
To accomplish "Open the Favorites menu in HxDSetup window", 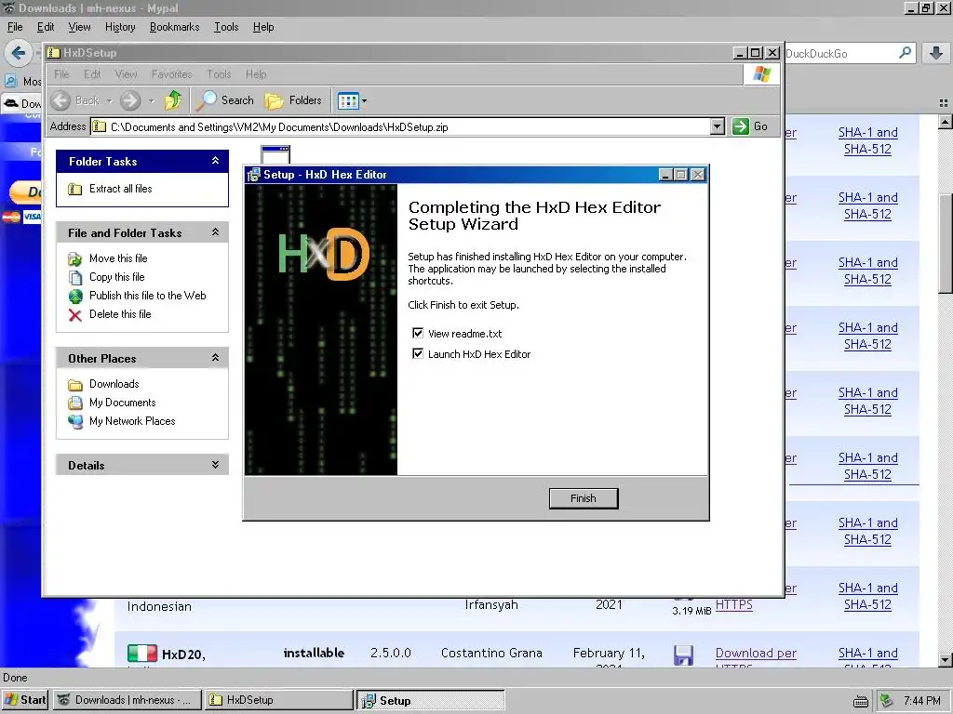I will click(171, 74).
